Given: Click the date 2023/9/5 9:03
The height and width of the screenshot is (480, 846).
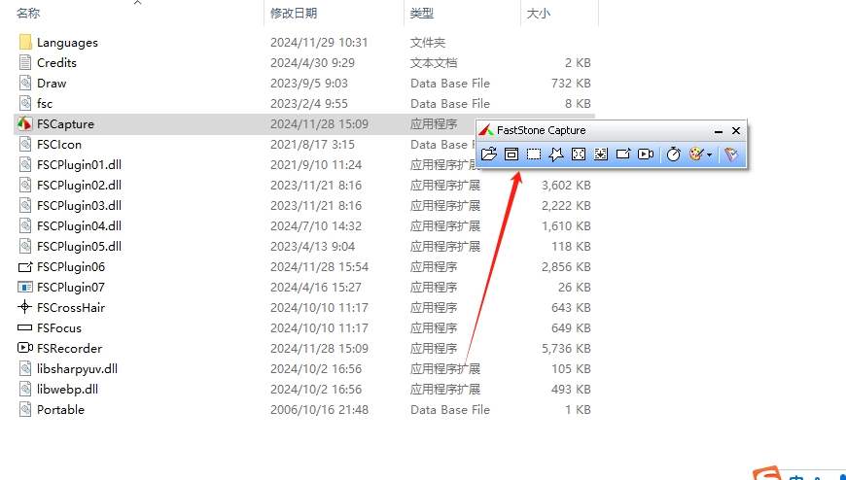Looking at the screenshot, I should tap(309, 84).
